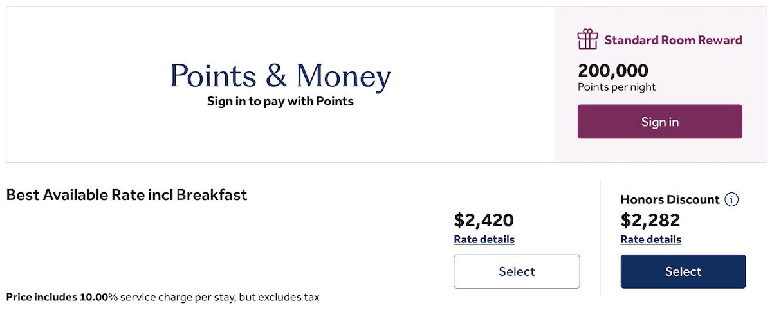Sign in with the maroon button
This screenshot has width=772, height=310.
click(x=659, y=122)
